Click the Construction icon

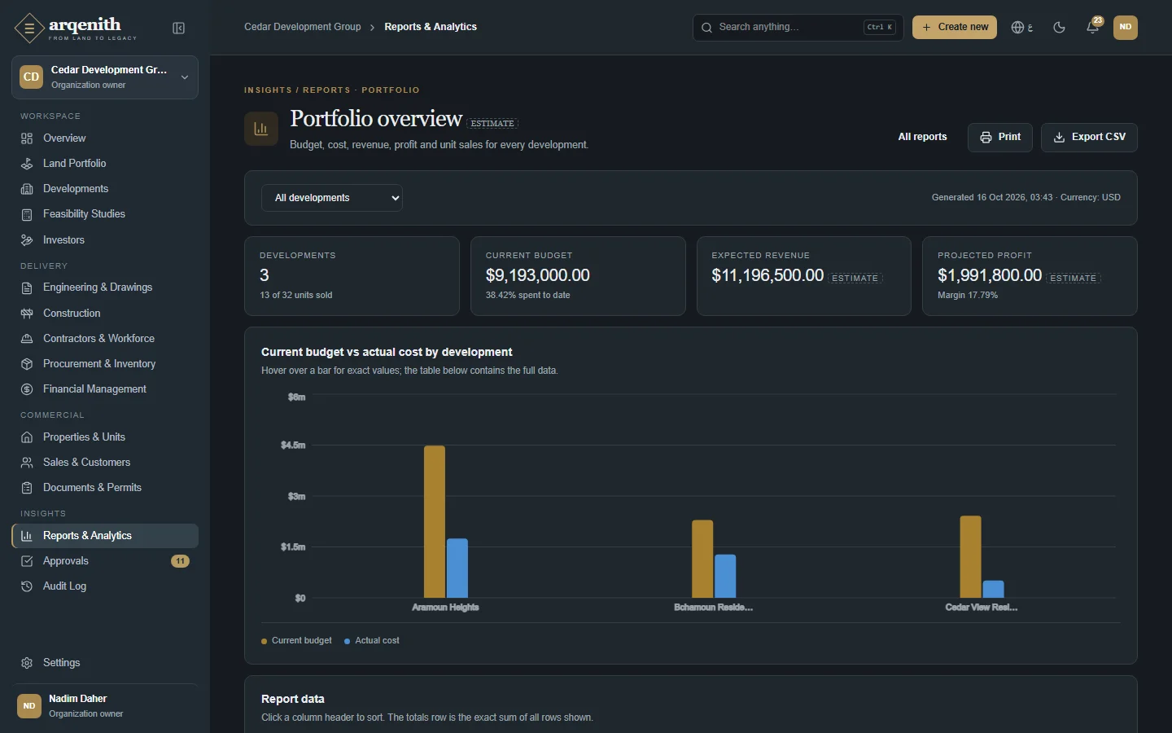(27, 314)
